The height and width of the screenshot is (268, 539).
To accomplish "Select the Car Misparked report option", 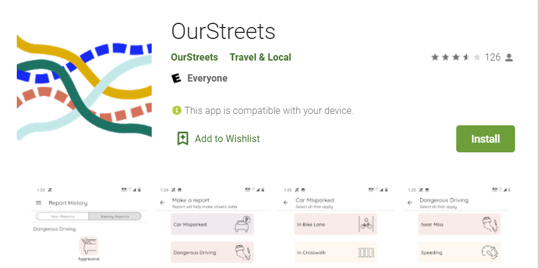I will pos(212,224).
